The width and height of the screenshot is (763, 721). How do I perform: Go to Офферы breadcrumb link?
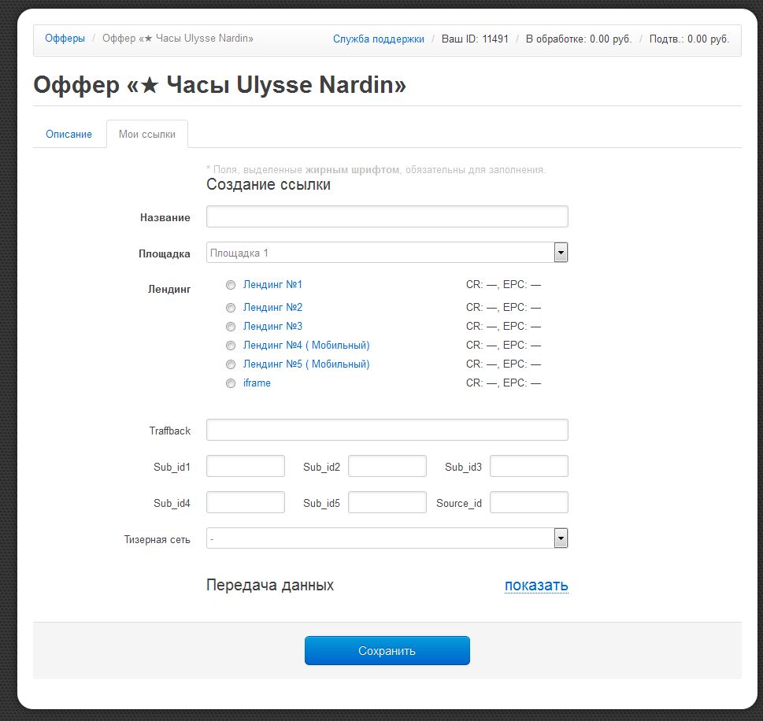pyautogui.click(x=65, y=39)
